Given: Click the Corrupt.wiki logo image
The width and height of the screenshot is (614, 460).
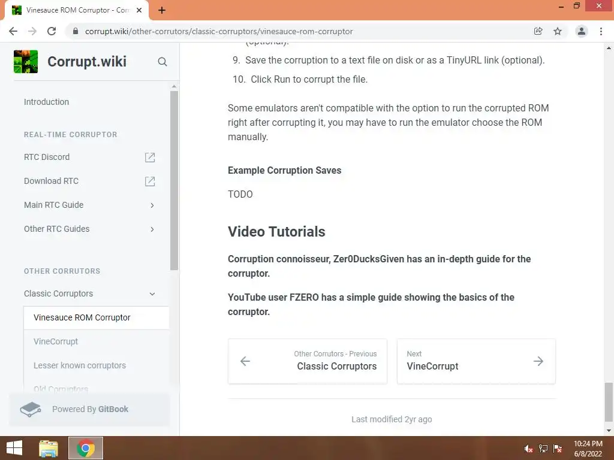Looking at the screenshot, I should pos(26,62).
